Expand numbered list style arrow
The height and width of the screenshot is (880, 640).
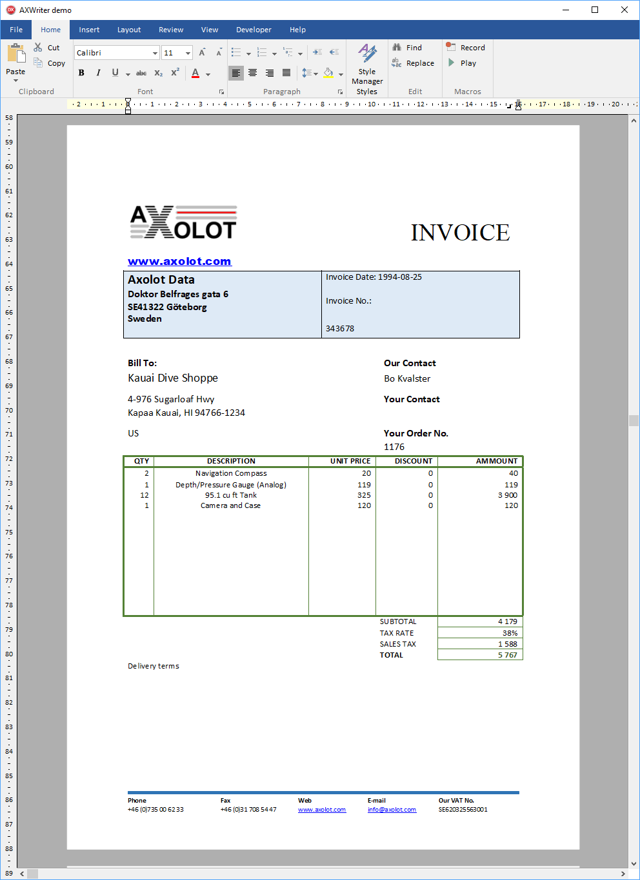[x=274, y=54]
